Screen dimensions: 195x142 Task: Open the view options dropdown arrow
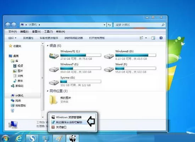(146, 38)
